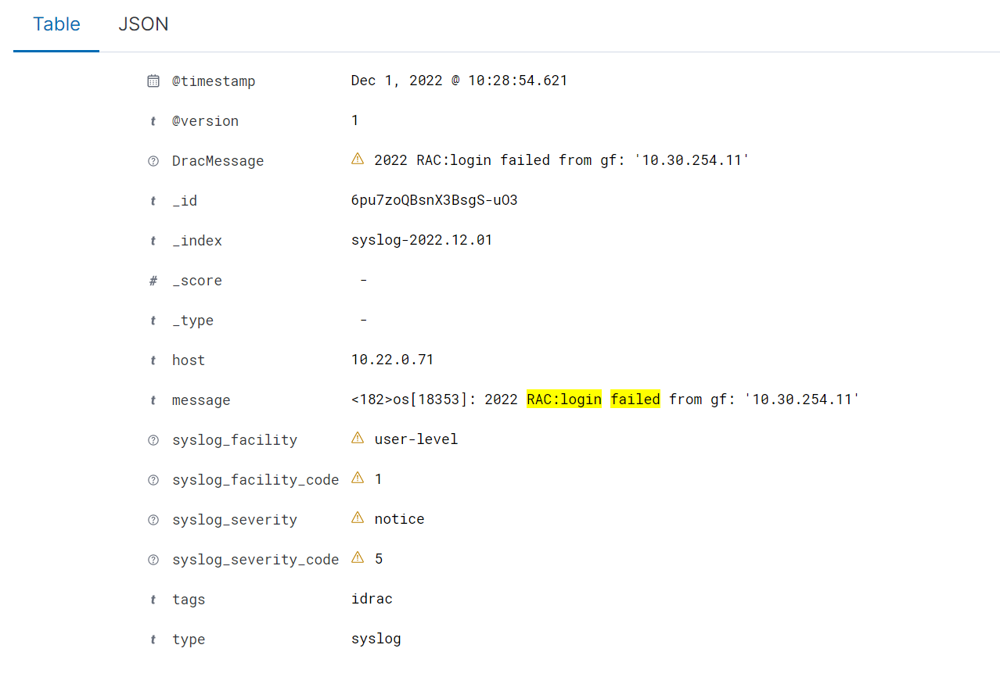Click the question icon beside syslog_severity_code
Image resolution: width=1000 pixels, height=695 pixels.
coord(153,560)
